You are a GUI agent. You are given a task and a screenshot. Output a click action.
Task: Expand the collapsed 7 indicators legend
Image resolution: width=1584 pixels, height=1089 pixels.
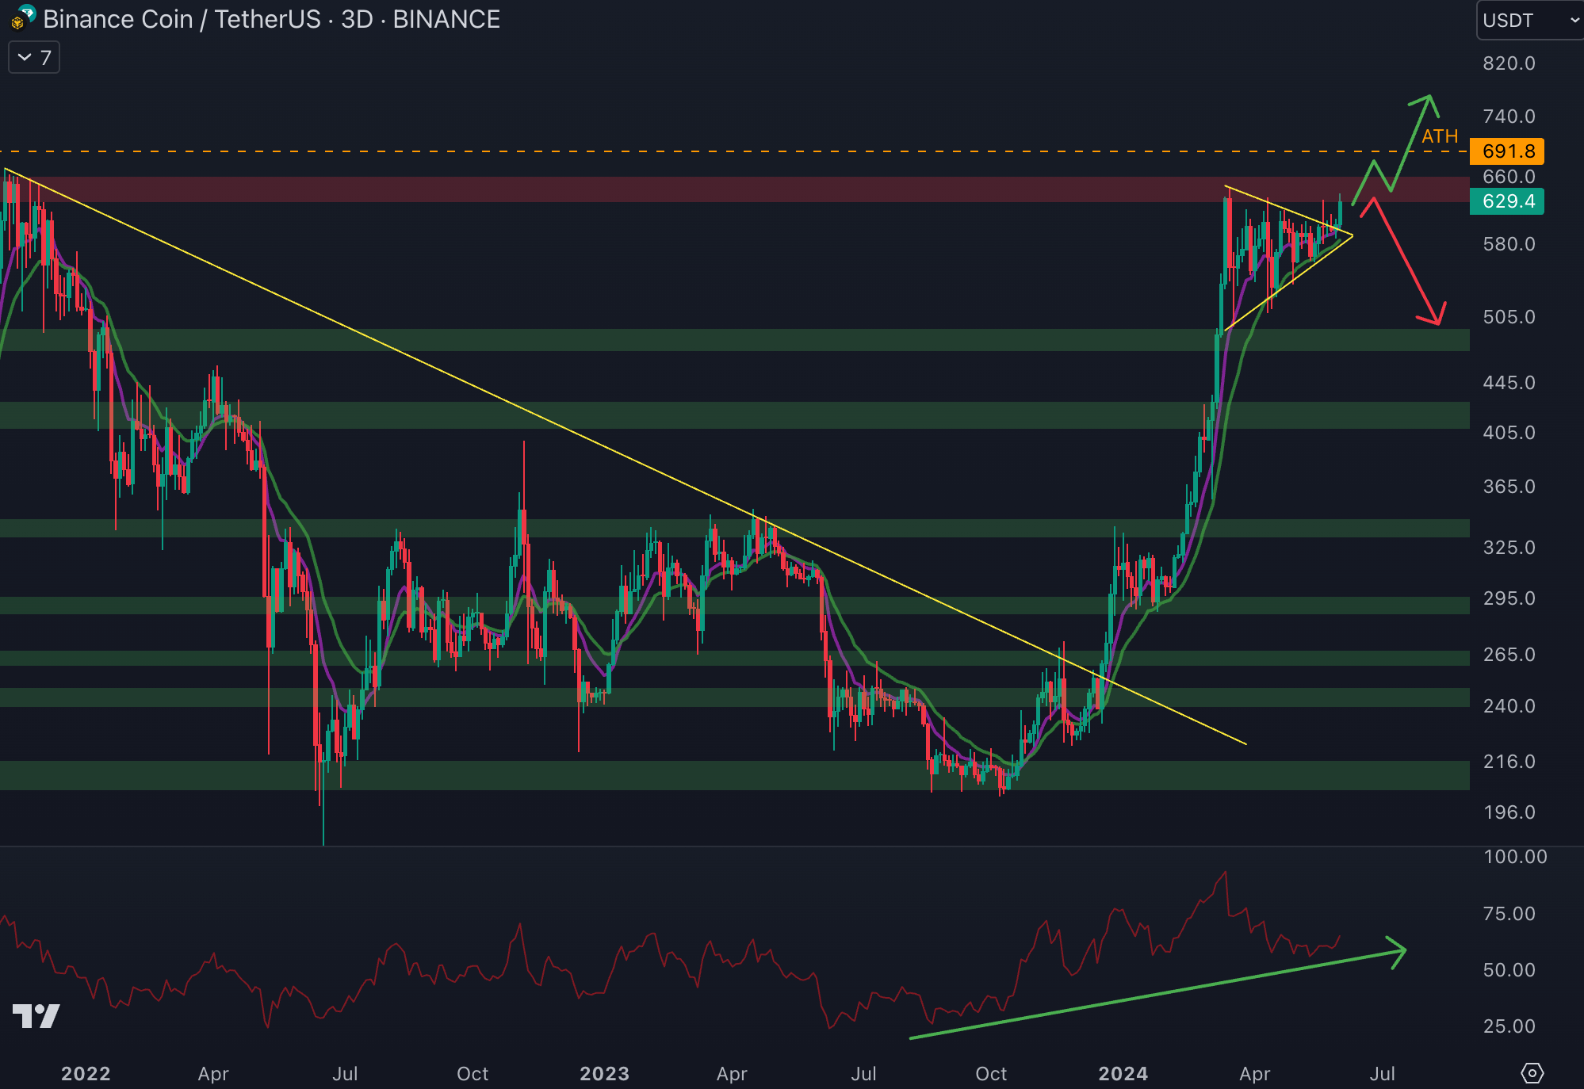click(34, 58)
